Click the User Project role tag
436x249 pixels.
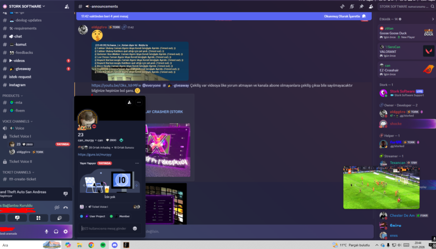point(93,216)
